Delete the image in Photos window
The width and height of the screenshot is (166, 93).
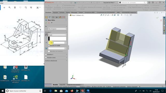pyautogui.click(x=15, y=7)
